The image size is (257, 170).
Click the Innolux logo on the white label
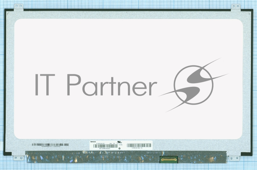93,142
